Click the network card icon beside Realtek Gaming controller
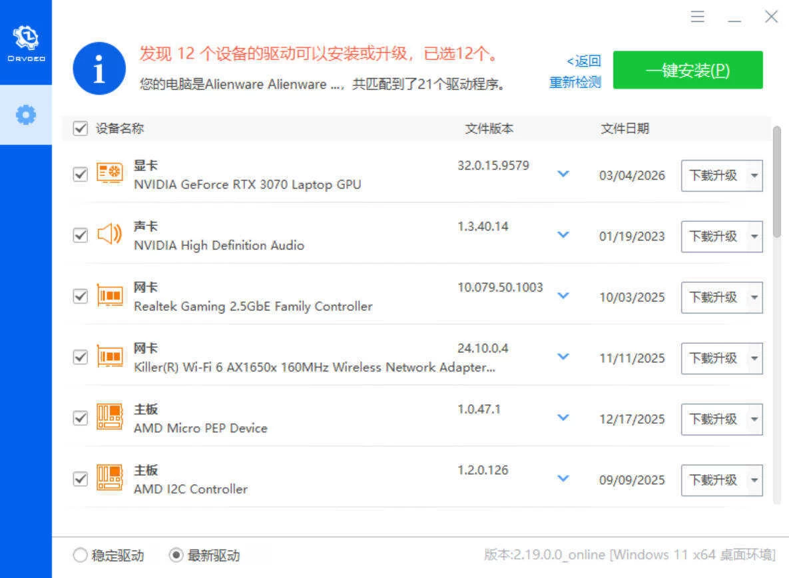Screen dimensions: 789x578 click(110, 296)
